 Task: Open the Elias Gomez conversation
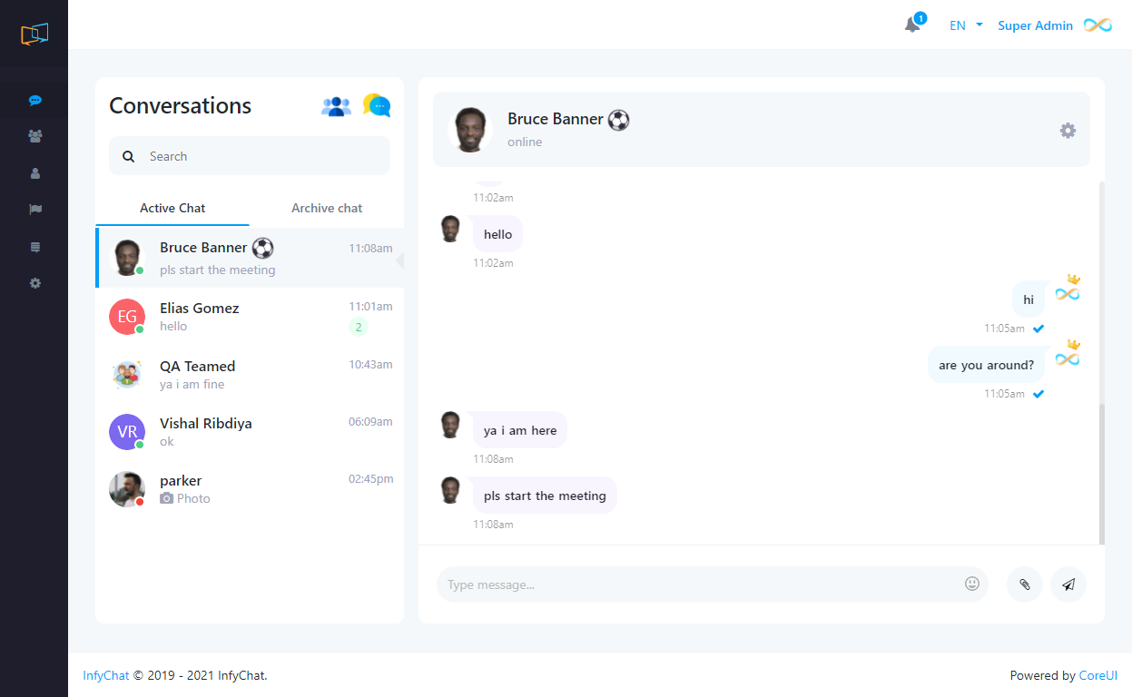point(250,317)
